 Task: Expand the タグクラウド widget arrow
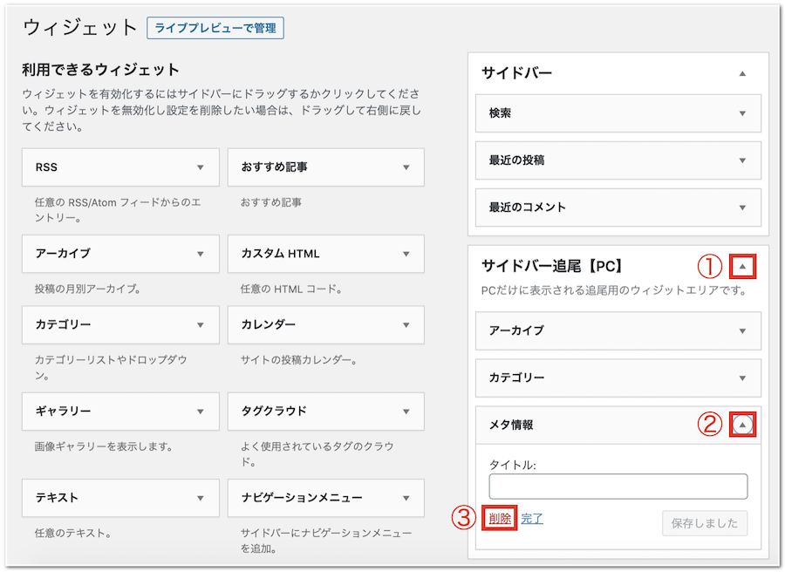406,411
